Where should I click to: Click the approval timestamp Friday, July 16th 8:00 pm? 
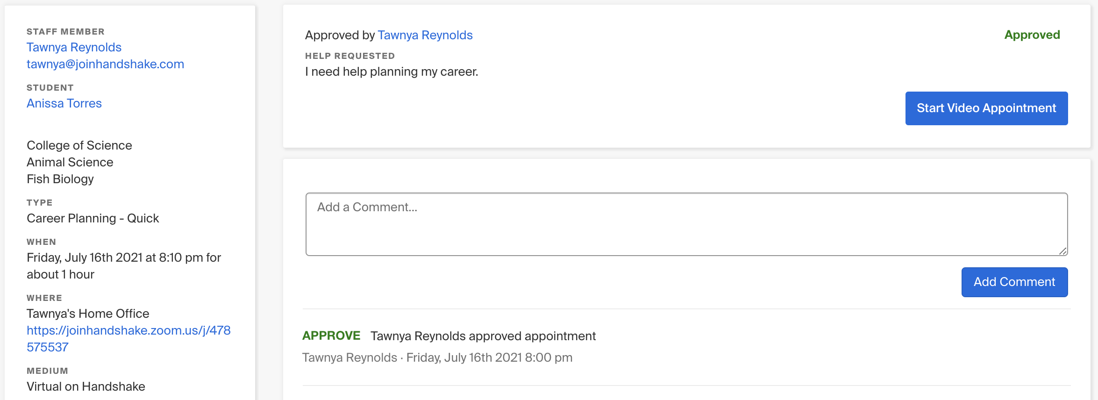489,357
